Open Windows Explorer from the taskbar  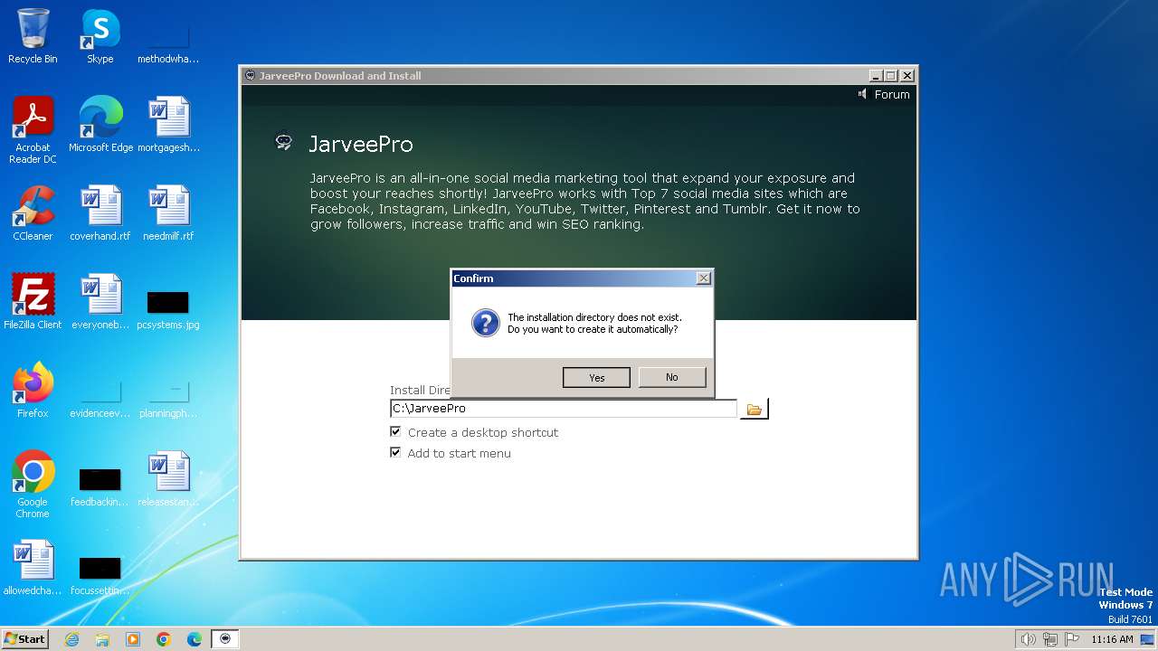point(102,639)
